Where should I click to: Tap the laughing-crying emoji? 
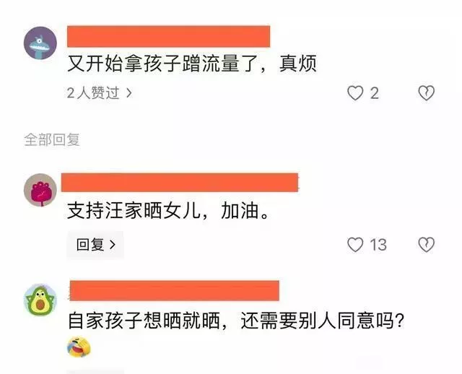(79, 347)
